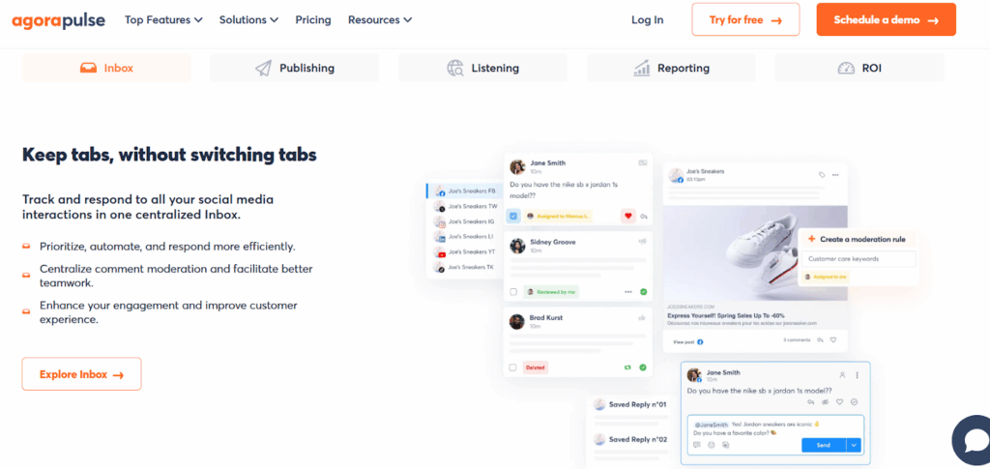990x469 pixels.
Task: Switch to the ROI tab
Action: (859, 68)
